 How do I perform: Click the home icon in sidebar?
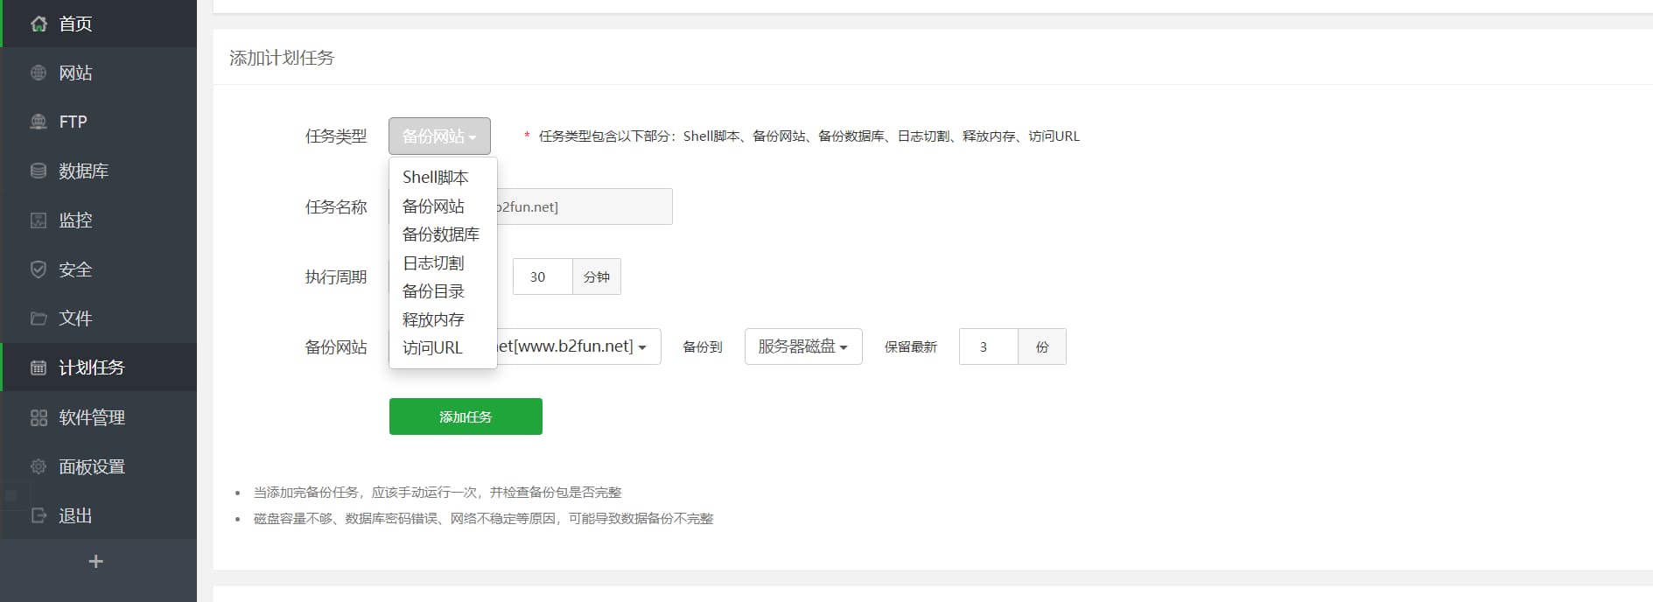[x=39, y=24]
